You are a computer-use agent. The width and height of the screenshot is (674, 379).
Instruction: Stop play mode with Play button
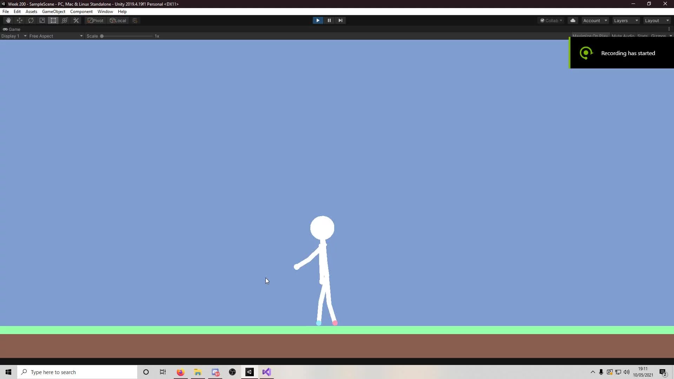point(318,20)
